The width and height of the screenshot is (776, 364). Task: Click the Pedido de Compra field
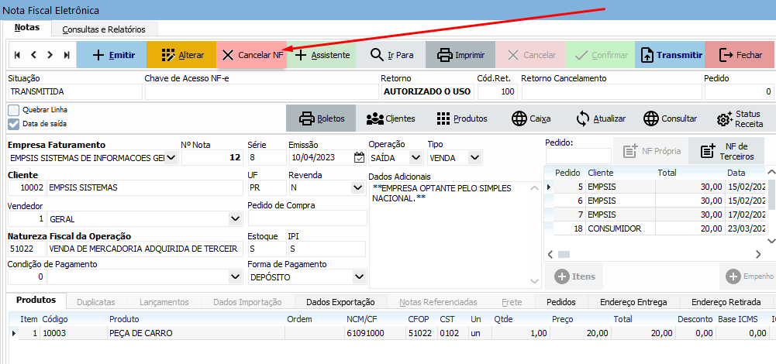pos(307,218)
